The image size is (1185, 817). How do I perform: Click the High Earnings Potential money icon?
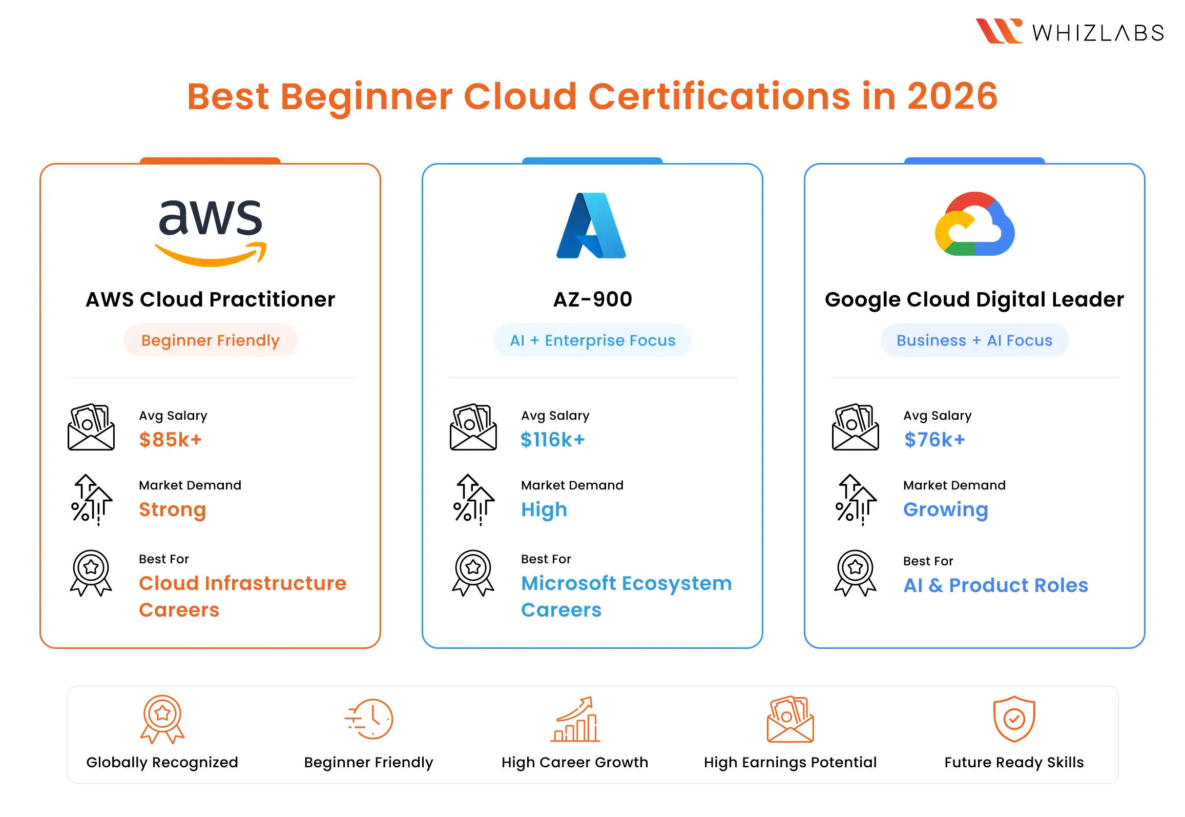790,719
